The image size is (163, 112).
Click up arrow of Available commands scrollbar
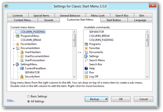click(147, 32)
